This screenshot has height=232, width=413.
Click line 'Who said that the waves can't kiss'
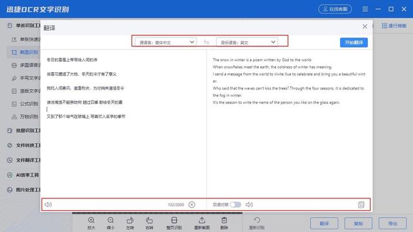(288, 88)
